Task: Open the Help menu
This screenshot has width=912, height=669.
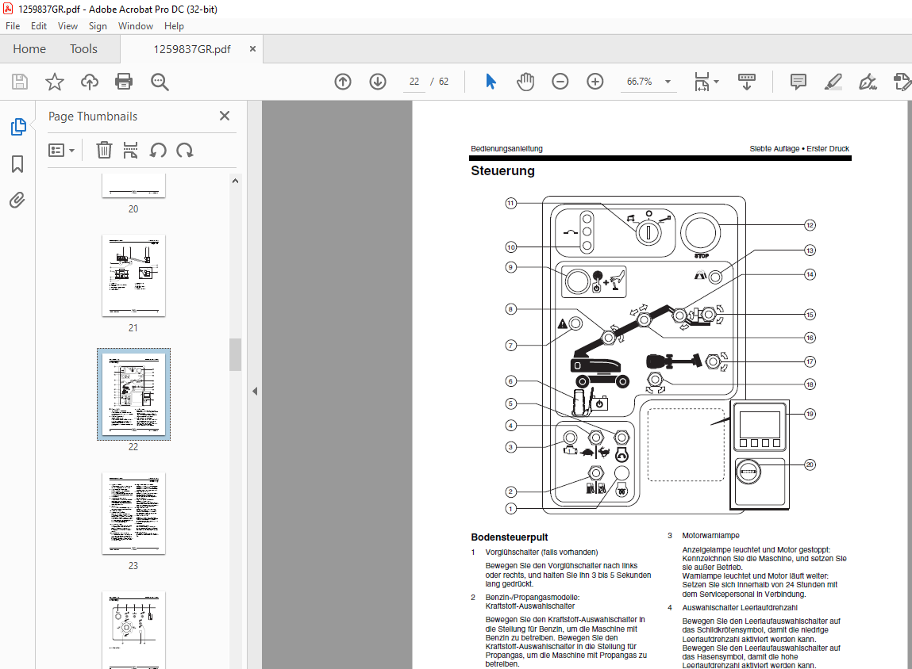Action: tap(174, 26)
